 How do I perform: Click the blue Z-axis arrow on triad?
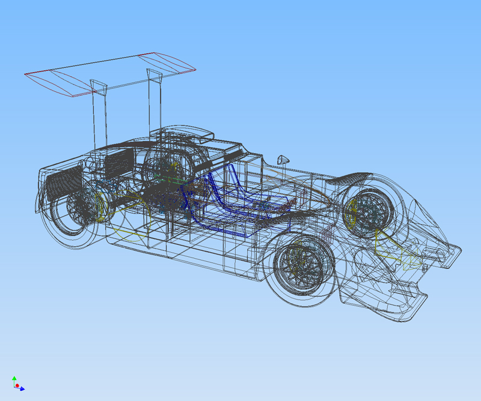click(x=22, y=388)
